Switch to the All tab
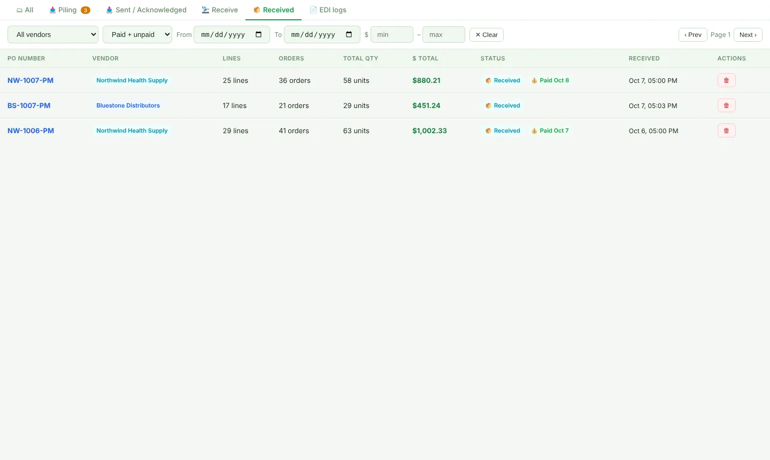This screenshot has width=770, height=460. (25, 10)
